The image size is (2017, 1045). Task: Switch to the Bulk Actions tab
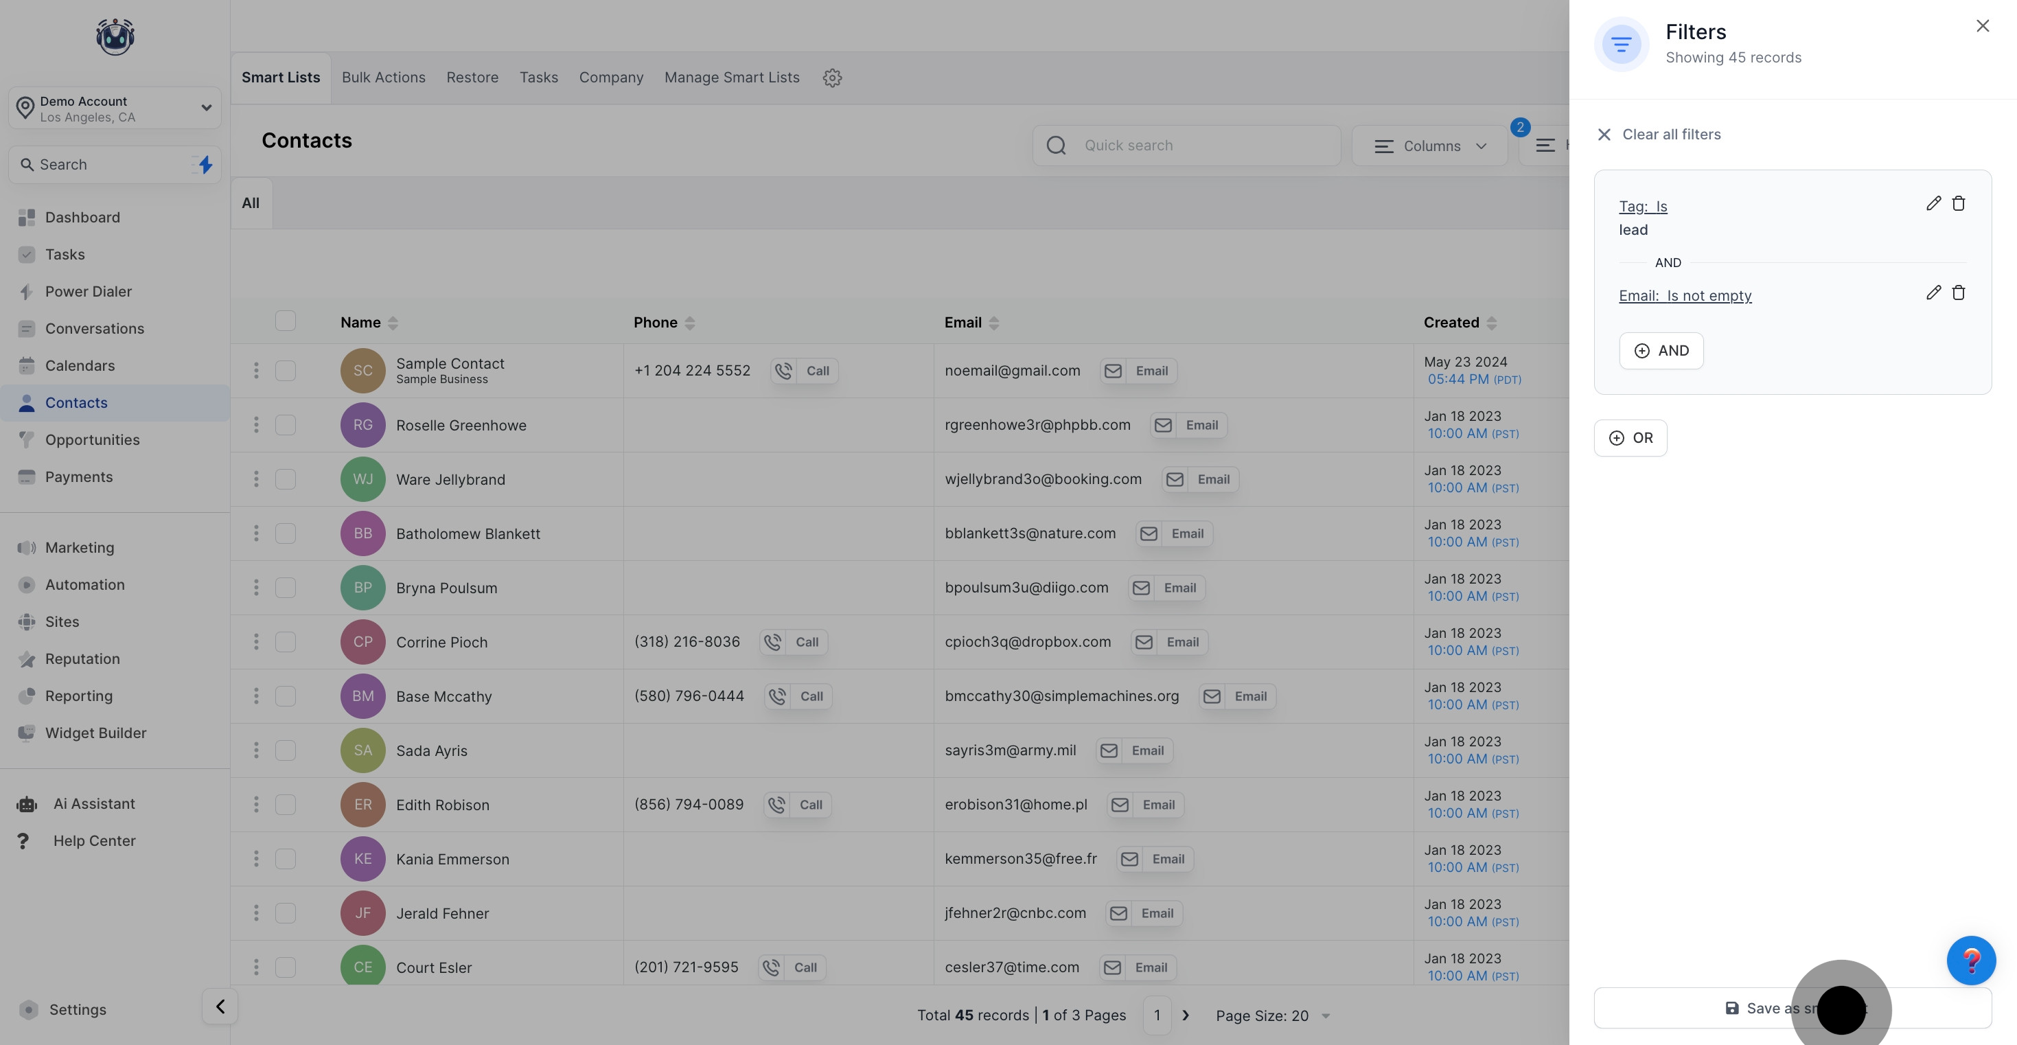[x=383, y=78]
